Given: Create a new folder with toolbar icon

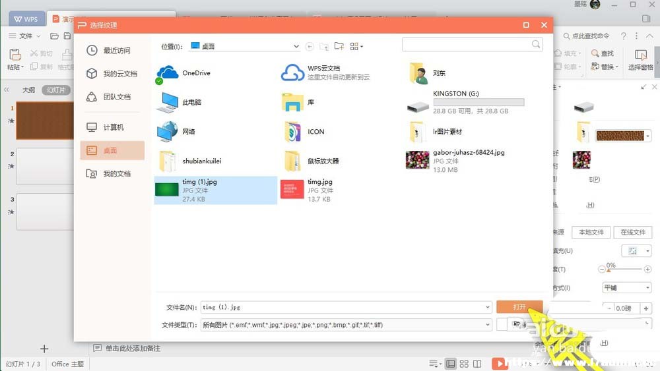Looking at the screenshot, I should (339, 46).
